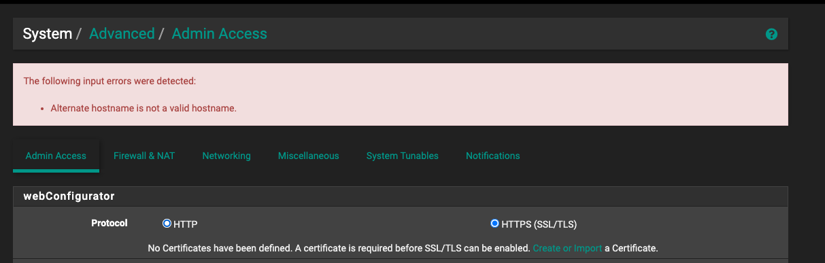825x263 pixels.
Task: Choose the HTTPS radio button circle
Action: pyautogui.click(x=494, y=224)
